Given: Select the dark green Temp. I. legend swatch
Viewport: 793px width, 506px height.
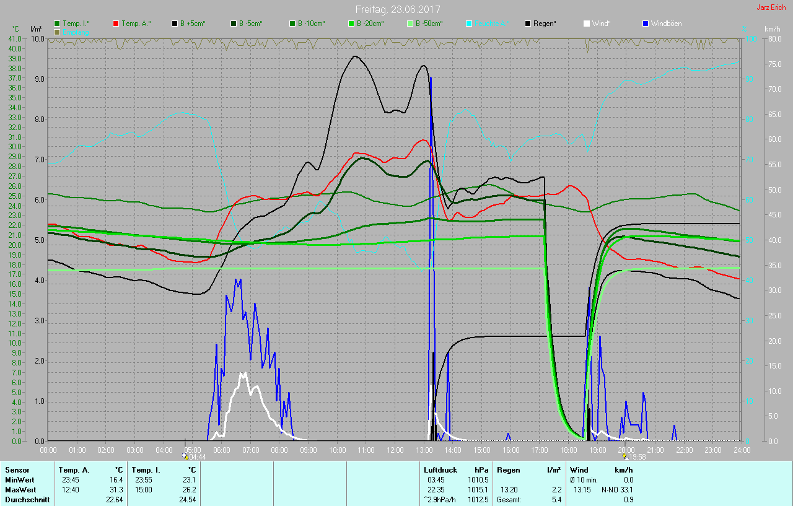Looking at the screenshot, I should click(x=57, y=24).
